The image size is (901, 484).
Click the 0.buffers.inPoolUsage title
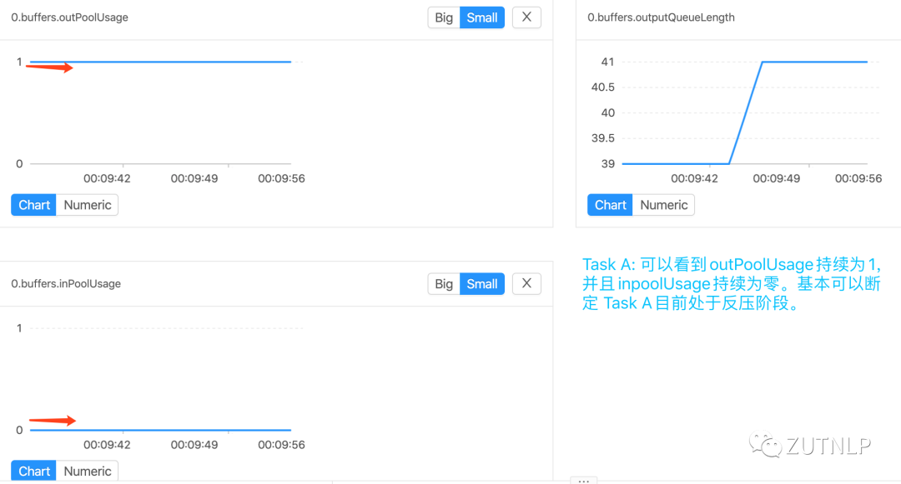tap(66, 283)
